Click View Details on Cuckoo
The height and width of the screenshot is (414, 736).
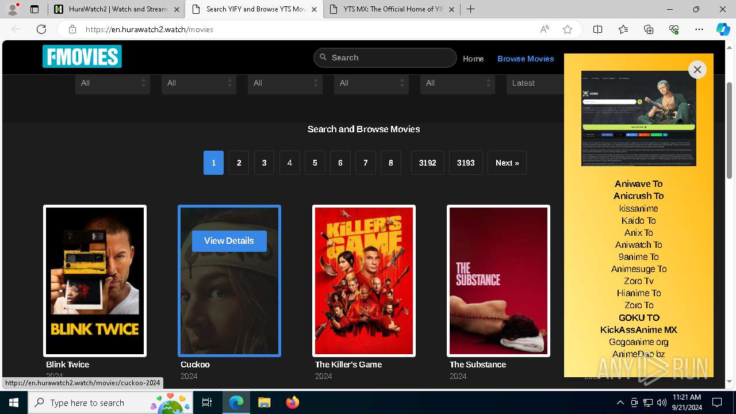(x=229, y=241)
